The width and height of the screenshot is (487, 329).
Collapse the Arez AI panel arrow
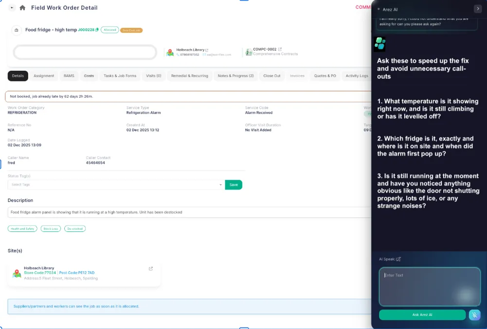pos(477,9)
